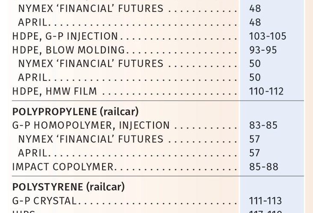The image size is (313, 213).
Task: Click the G-P CRYSTAL row label
Action: pyautogui.click(x=44, y=201)
